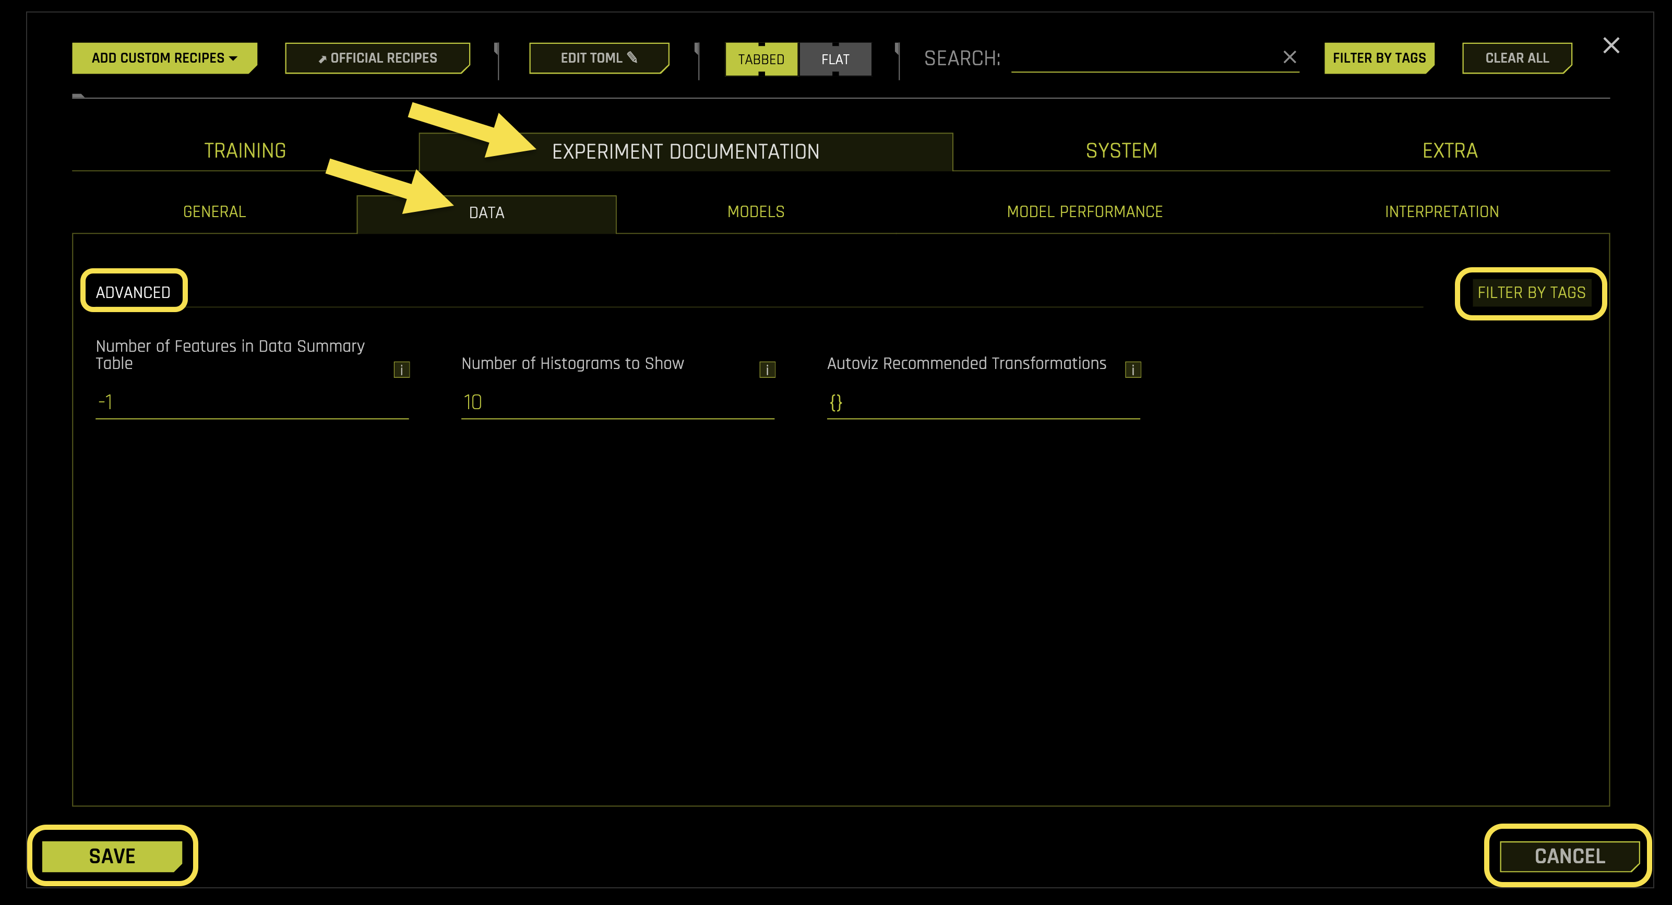Switch to the Interpretation sub-tab
This screenshot has height=905, width=1672.
coord(1441,212)
